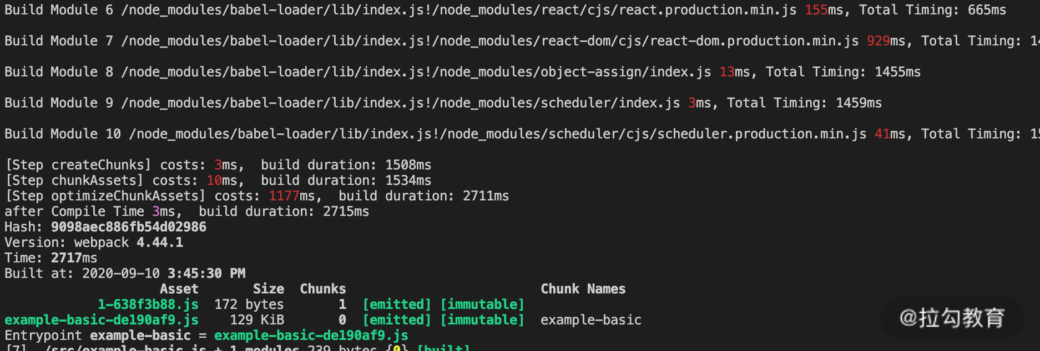Click the 2717ms total Time value
Image resolution: width=1040 pixels, height=351 pixels.
pyautogui.click(x=74, y=258)
